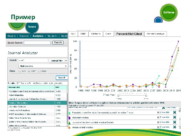The width and height of the screenshot is (181, 136).
Task: Remove Foundations and Trends journal with X icon
Action: (x=175, y=112)
